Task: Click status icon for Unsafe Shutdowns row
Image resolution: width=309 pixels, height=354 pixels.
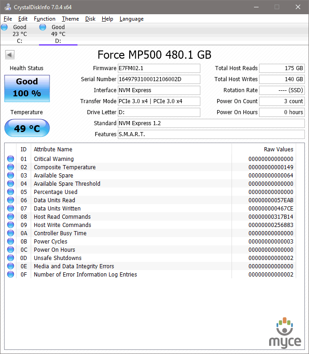Action: 11,258
